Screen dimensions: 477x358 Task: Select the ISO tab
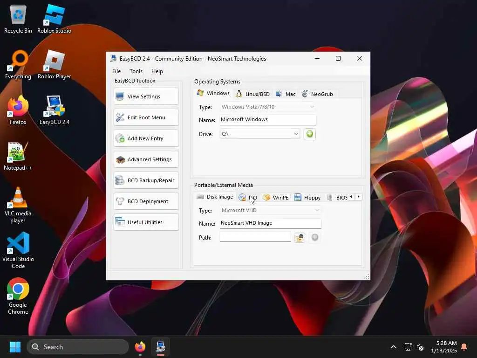coord(248,198)
